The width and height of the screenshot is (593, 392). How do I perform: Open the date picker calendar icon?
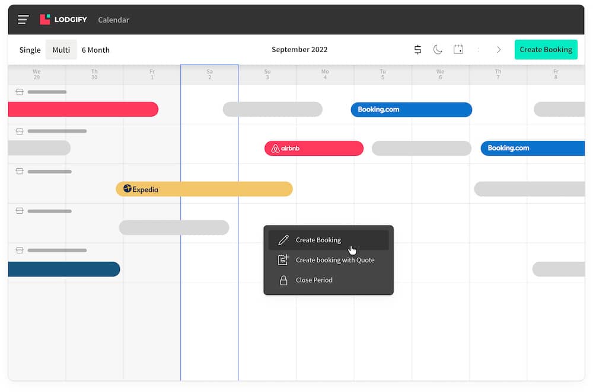(x=458, y=50)
